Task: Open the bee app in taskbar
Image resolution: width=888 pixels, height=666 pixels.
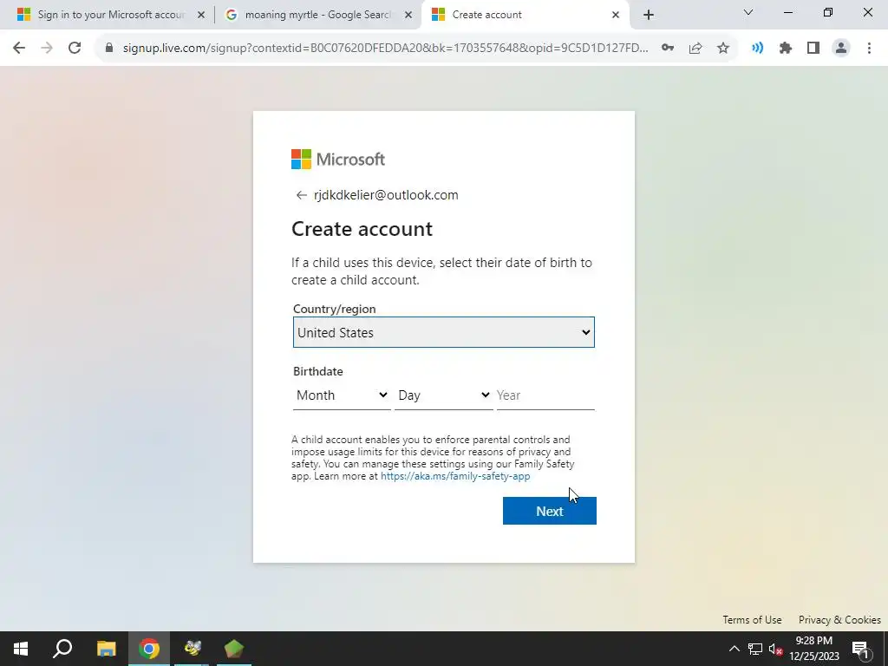Action: (x=192, y=649)
